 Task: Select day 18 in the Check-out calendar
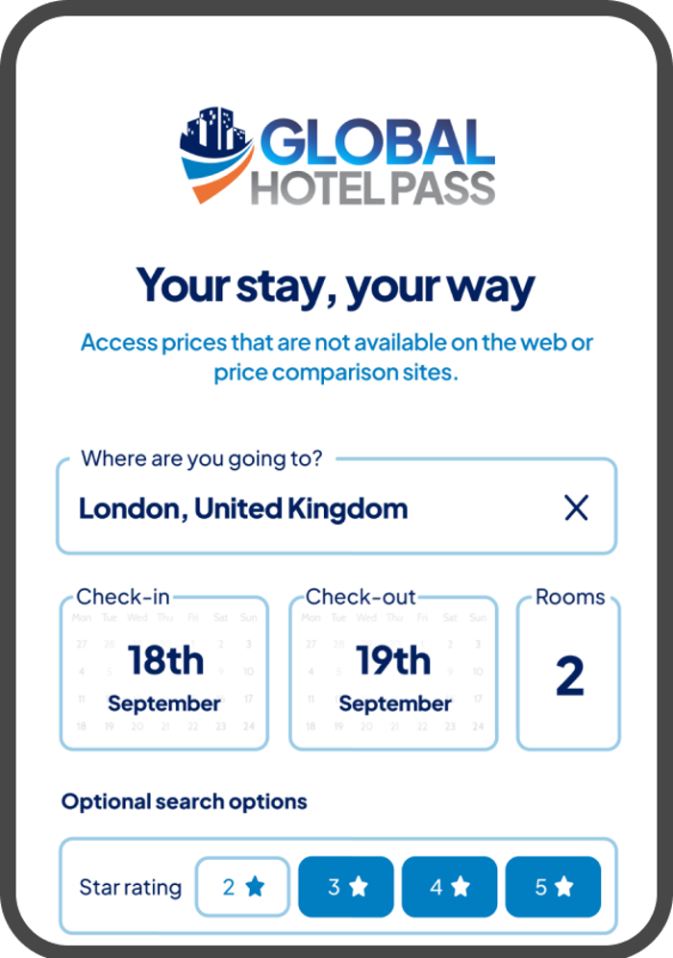[x=312, y=726]
